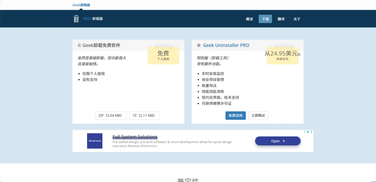376x182 pixels.
Task: Download the ZIP (3.04 MB) package
Action: tap(111, 115)
